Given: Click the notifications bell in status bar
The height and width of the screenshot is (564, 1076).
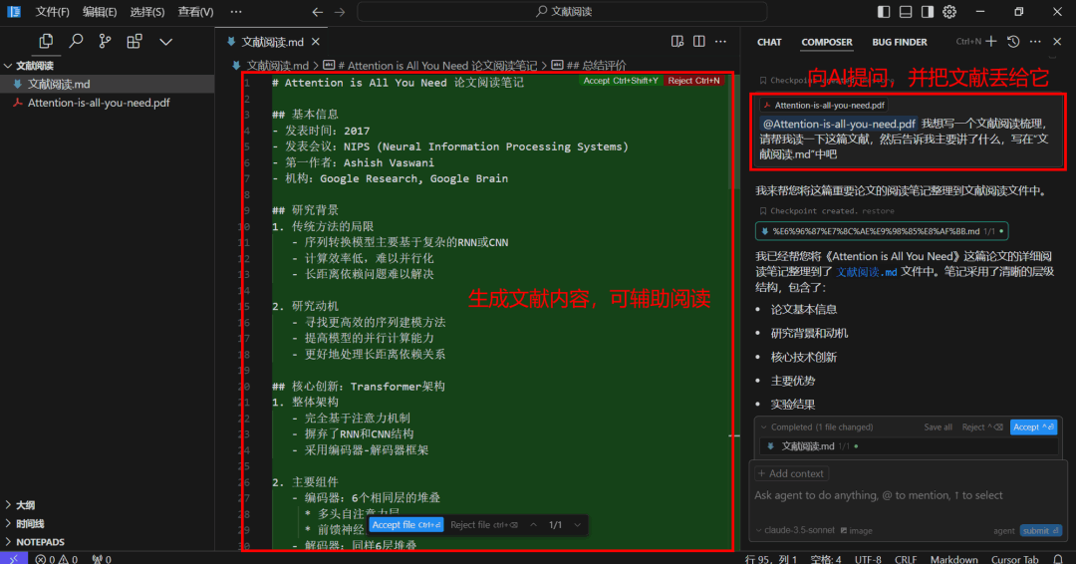Looking at the screenshot, I should tap(1058, 559).
